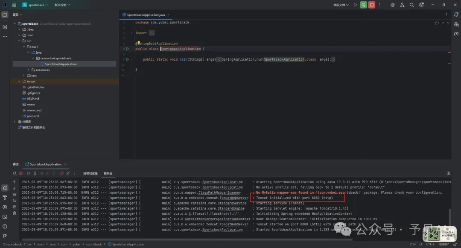Screen dimensions: 461x248
Task: Toggle Mute Breakpoints in debug toolbar
Action: (68, 173)
